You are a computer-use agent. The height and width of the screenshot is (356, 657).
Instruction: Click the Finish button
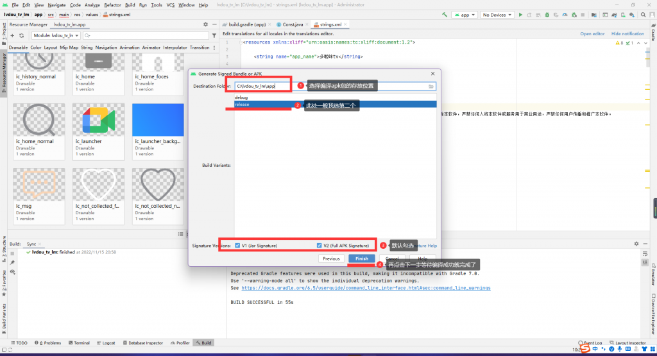tap(362, 259)
